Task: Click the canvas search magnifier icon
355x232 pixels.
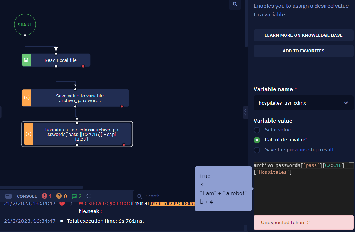Action: point(235,4)
